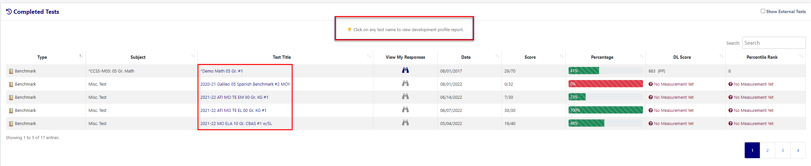The image size is (811, 166).
Task: Open 2021-22 MO ELA 10 Gr. CBAS report
Action: (x=236, y=124)
